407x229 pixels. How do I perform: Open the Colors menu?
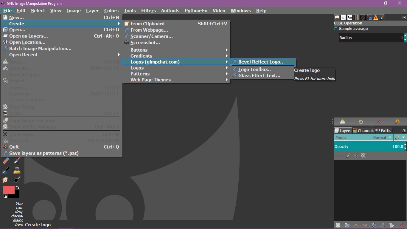111,10
